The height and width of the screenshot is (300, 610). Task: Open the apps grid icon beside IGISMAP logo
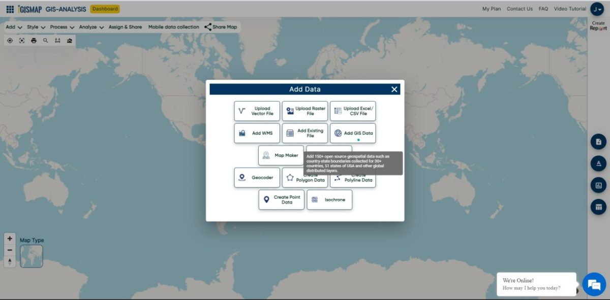[x=10, y=9]
